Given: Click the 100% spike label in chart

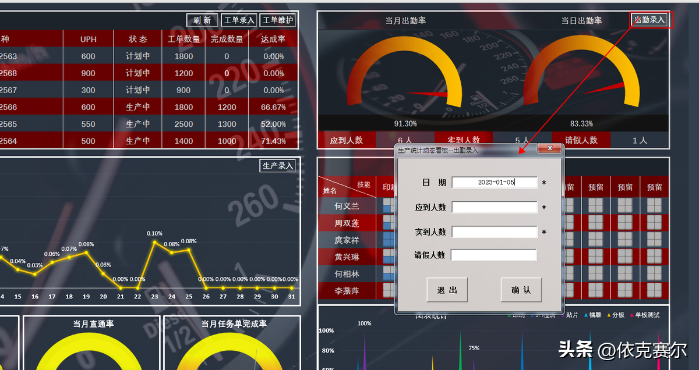Looking at the screenshot, I should (x=364, y=323).
